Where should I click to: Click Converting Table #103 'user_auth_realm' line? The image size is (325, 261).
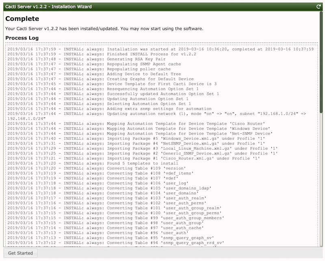[107, 198]
